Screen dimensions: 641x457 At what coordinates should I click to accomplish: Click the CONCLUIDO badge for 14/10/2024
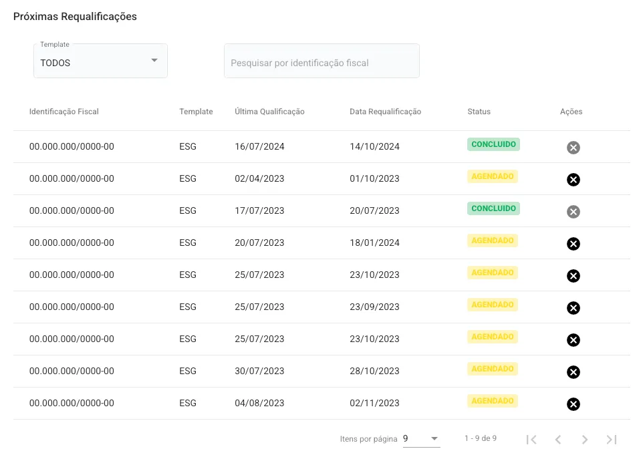click(x=493, y=144)
